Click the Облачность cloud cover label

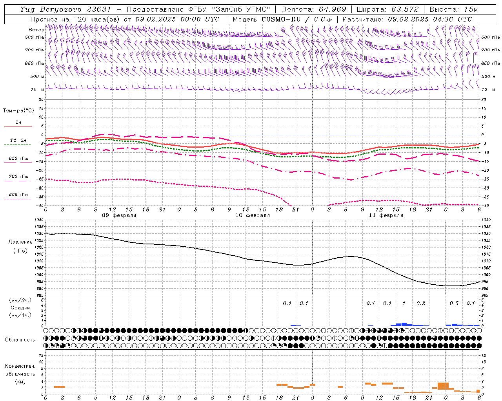click(x=20, y=340)
